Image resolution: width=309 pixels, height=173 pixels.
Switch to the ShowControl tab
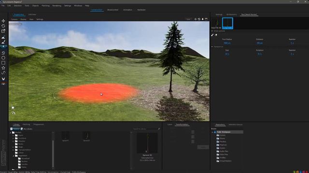click(x=112, y=10)
